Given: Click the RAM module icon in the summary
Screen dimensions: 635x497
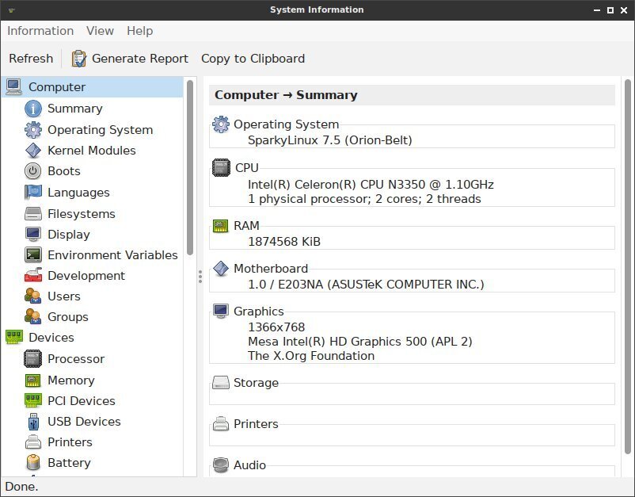Looking at the screenshot, I should pos(220,225).
